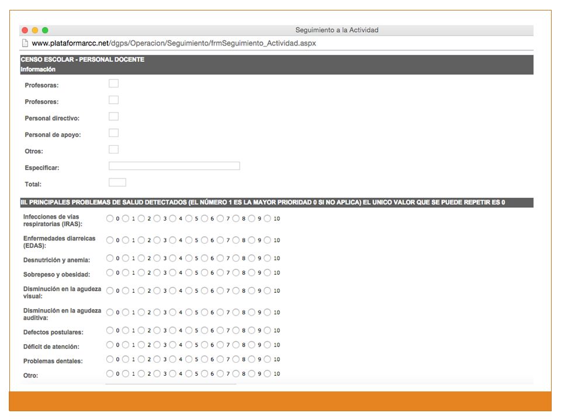
Task: Click the yellow minimize window button
Action: pyautogui.click(x=35, y=30)
